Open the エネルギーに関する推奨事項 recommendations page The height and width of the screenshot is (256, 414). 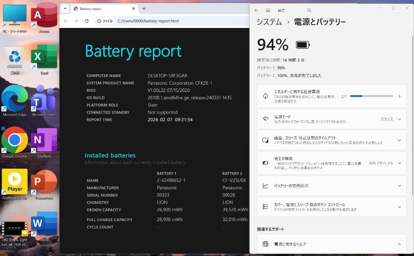coord(399,96)
